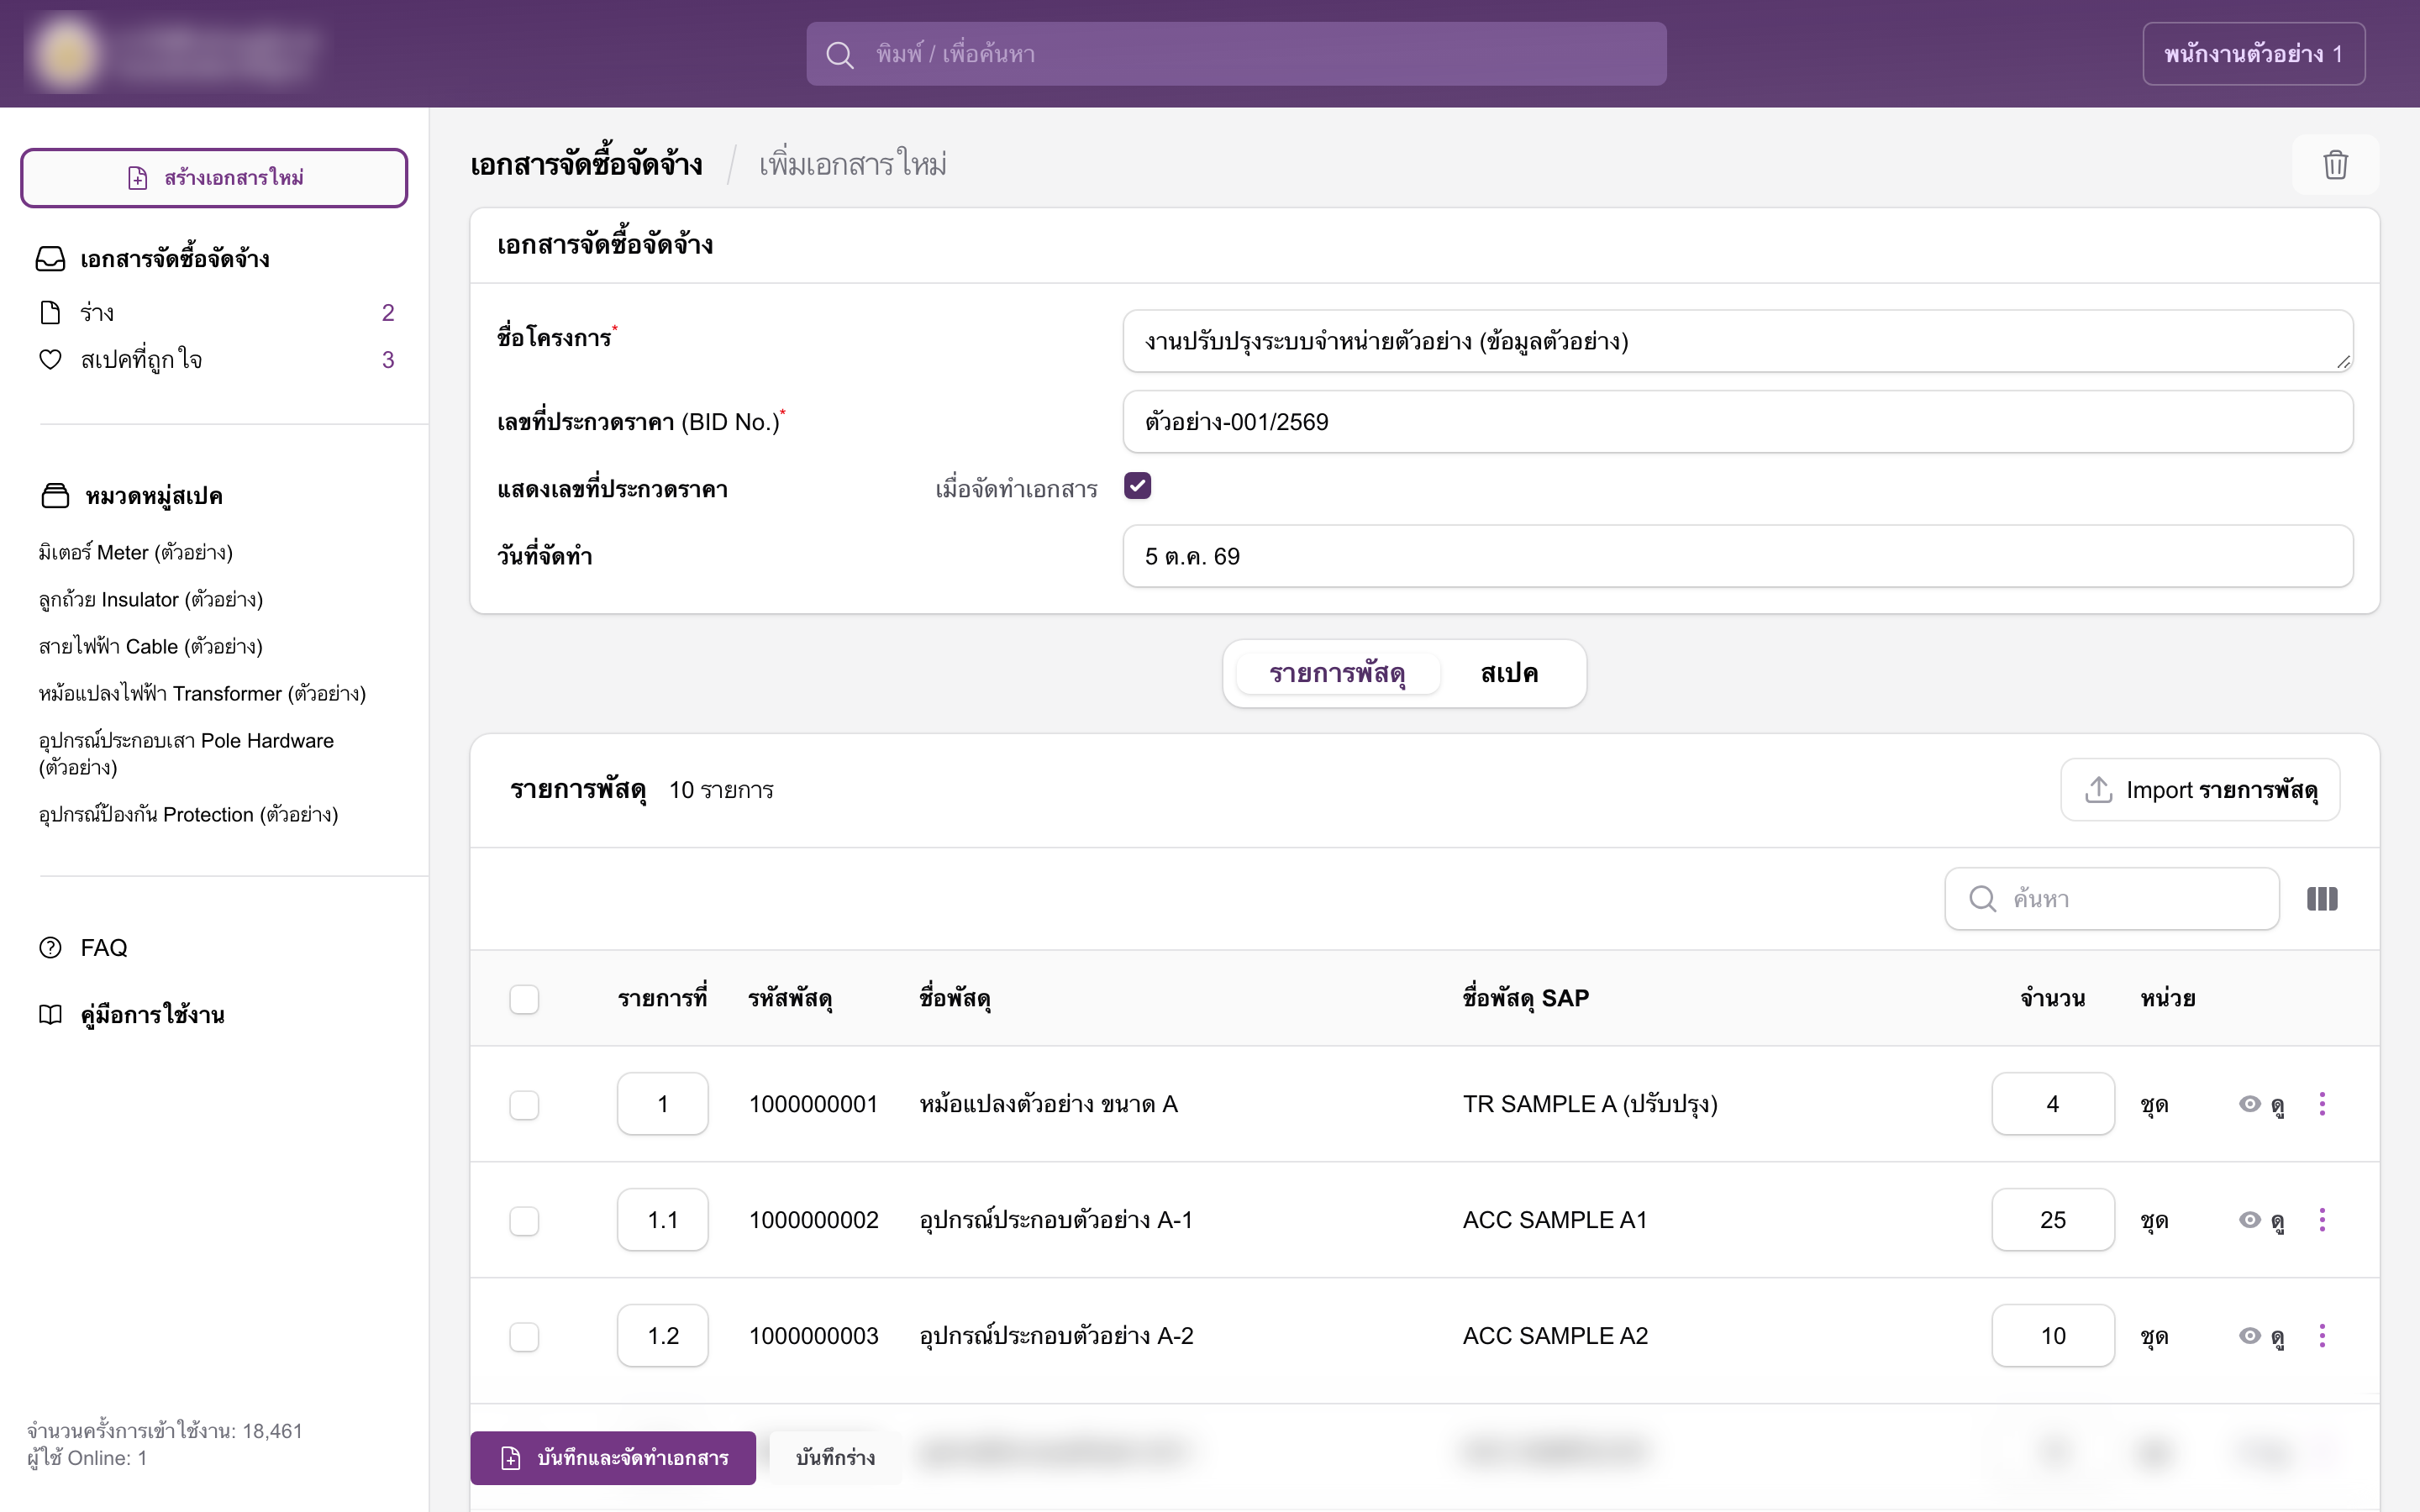Click item number field showing 1.2
The height and width of the screenshot is (1512, 2420).
point(663,1336)
